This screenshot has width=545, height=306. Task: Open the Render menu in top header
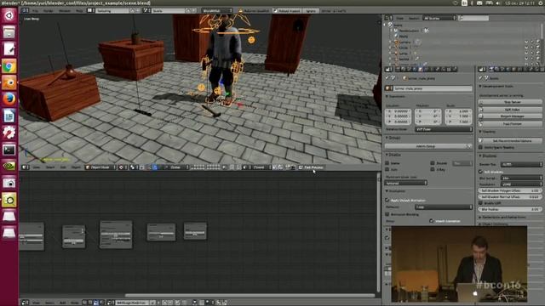tap(48, 11)
